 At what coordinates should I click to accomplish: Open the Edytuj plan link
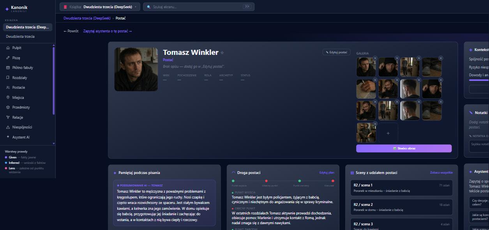coord(327,173)
